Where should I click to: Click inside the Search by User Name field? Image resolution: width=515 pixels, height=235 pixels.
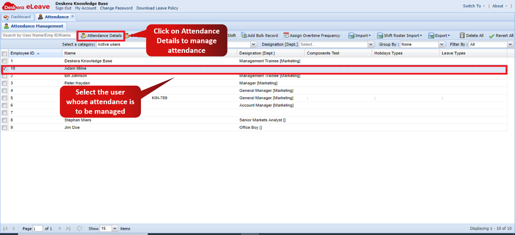[x=37, y=35]
